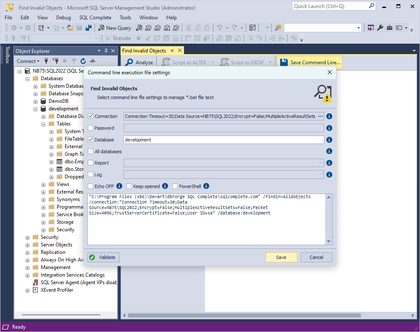Click the Undo toolbar icon
Screen dimensions: 420x332
pos(220,28)
